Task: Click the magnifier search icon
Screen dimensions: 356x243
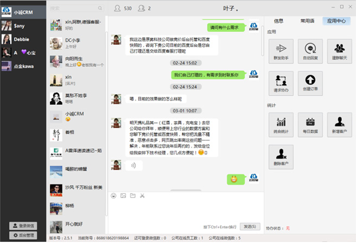Action: pos(100,8)
